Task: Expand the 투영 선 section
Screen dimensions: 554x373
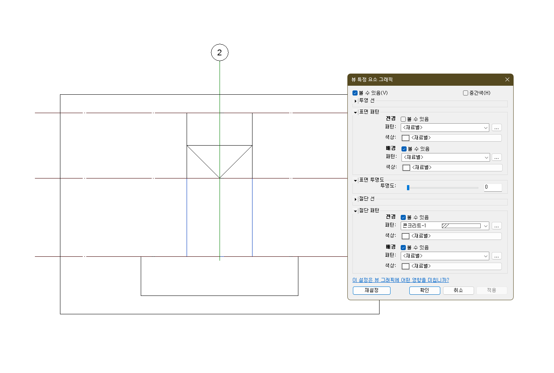Action: (356, 101)
